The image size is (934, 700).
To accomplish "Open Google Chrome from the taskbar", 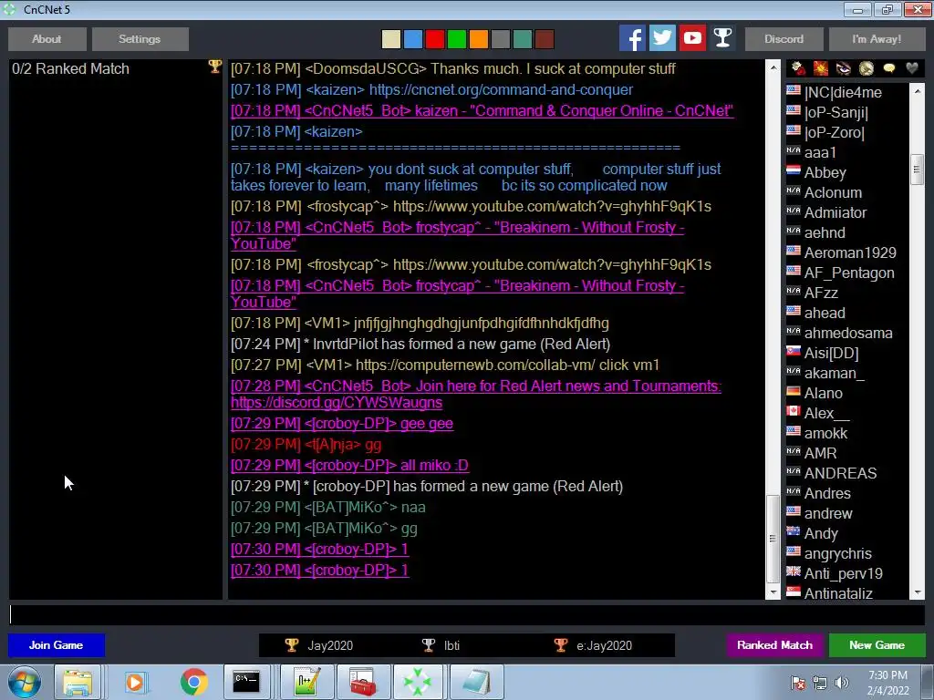I will (x=193, y=682).
